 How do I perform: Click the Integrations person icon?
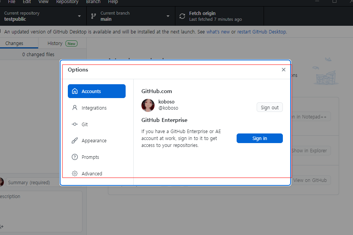[x=75, y=108]
